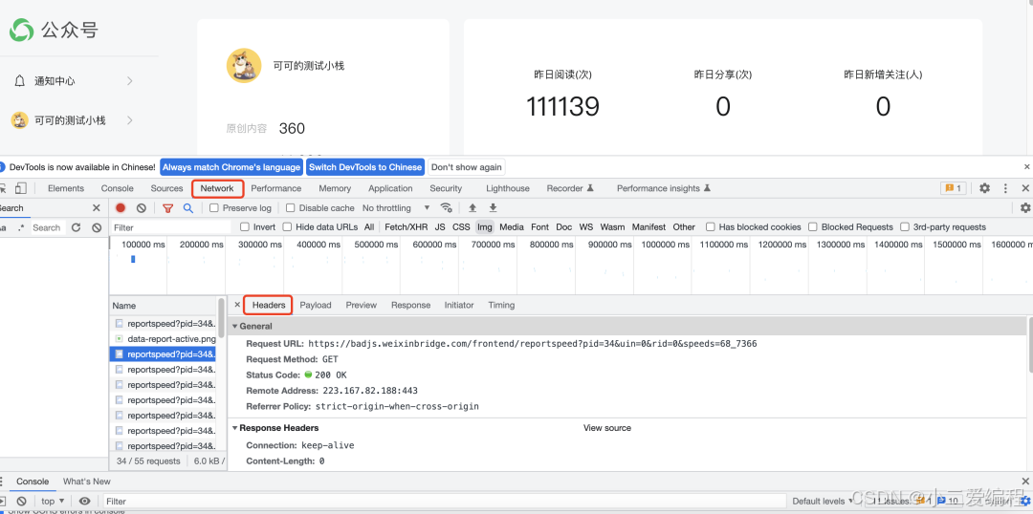1033x514 pixels.
Task: Export HAR file download arrow
Action: [493, 208]
